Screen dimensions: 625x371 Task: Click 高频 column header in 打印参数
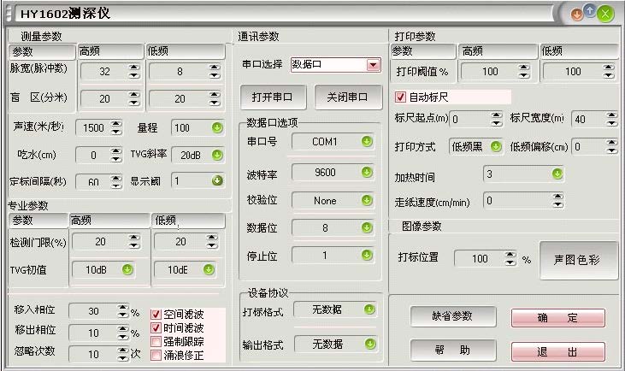tap(498, 51)
